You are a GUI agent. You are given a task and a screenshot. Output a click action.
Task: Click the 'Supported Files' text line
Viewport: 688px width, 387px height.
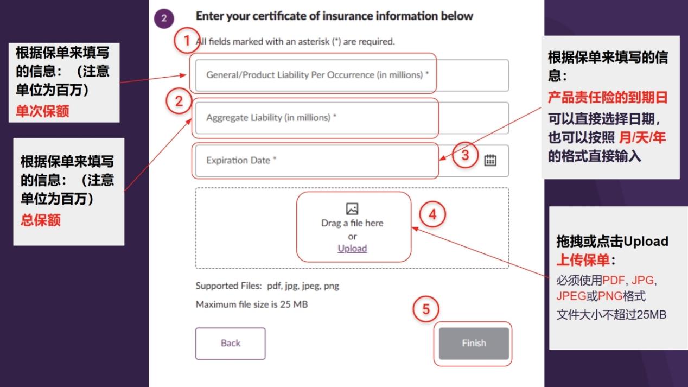pyautogui.click(x=267, y=286)
